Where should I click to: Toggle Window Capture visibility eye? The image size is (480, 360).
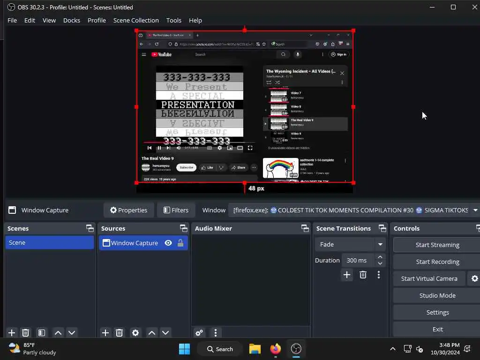click(x=168, y=243)
